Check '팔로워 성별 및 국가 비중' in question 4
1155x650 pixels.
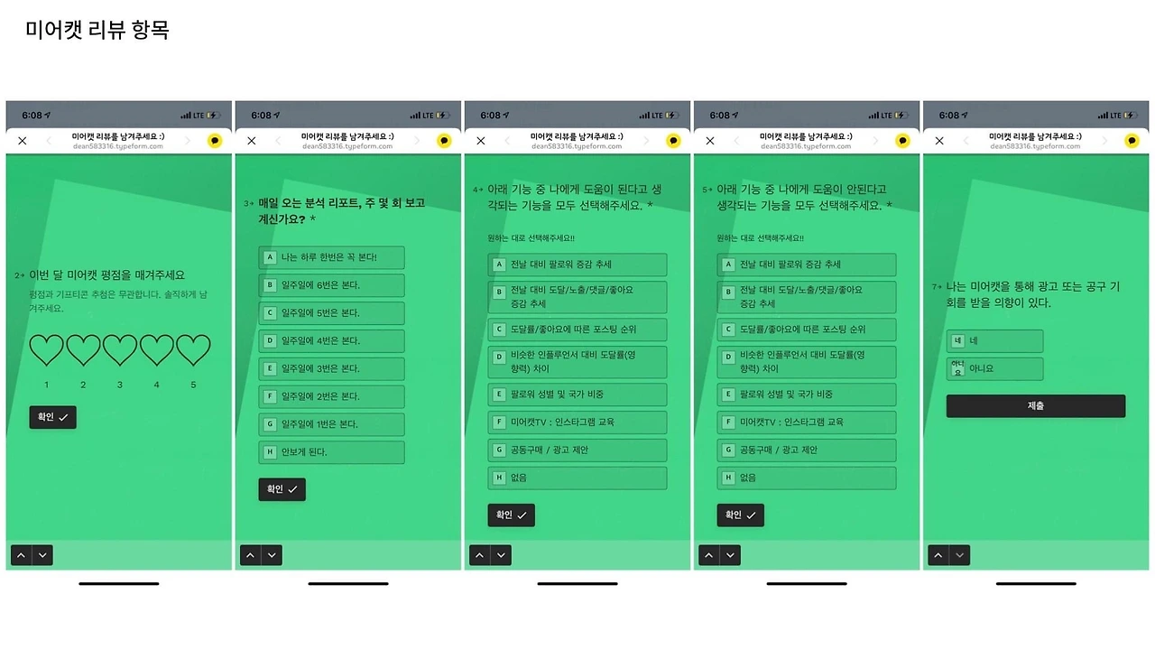coord(577,395)
